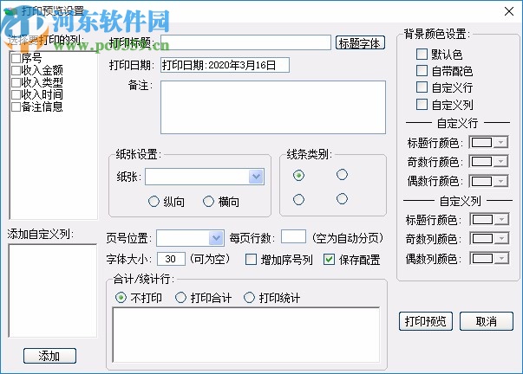
Task: Tick the 自定义列 checkbox
Action: (422, 104)
